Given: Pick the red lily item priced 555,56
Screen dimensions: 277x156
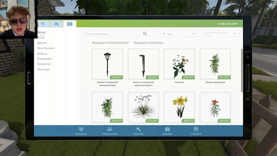Looking at the screenshot, I should (215, 107).
